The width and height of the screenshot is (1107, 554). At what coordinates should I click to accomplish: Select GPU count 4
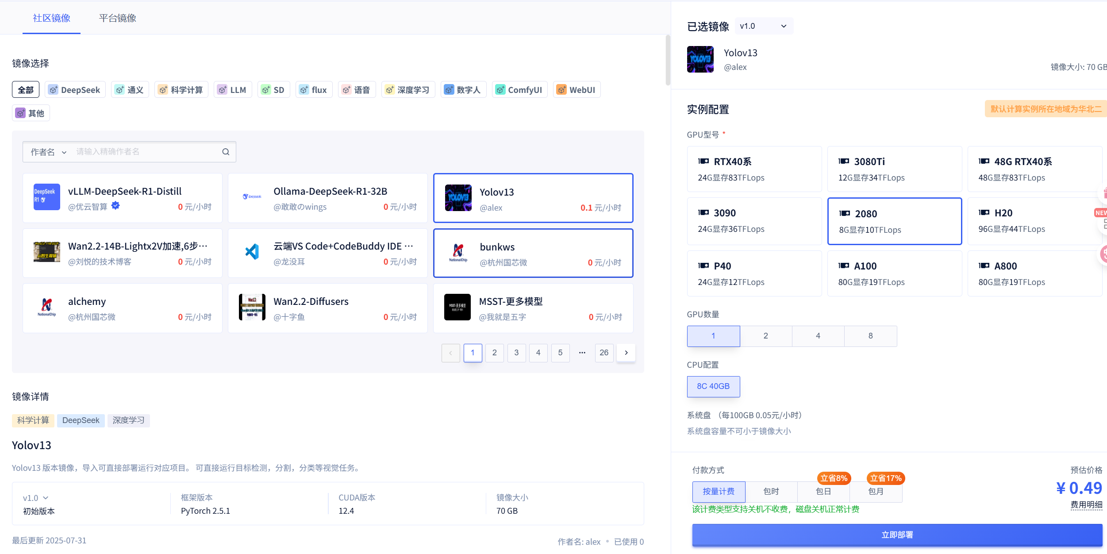tap(818, 336)
